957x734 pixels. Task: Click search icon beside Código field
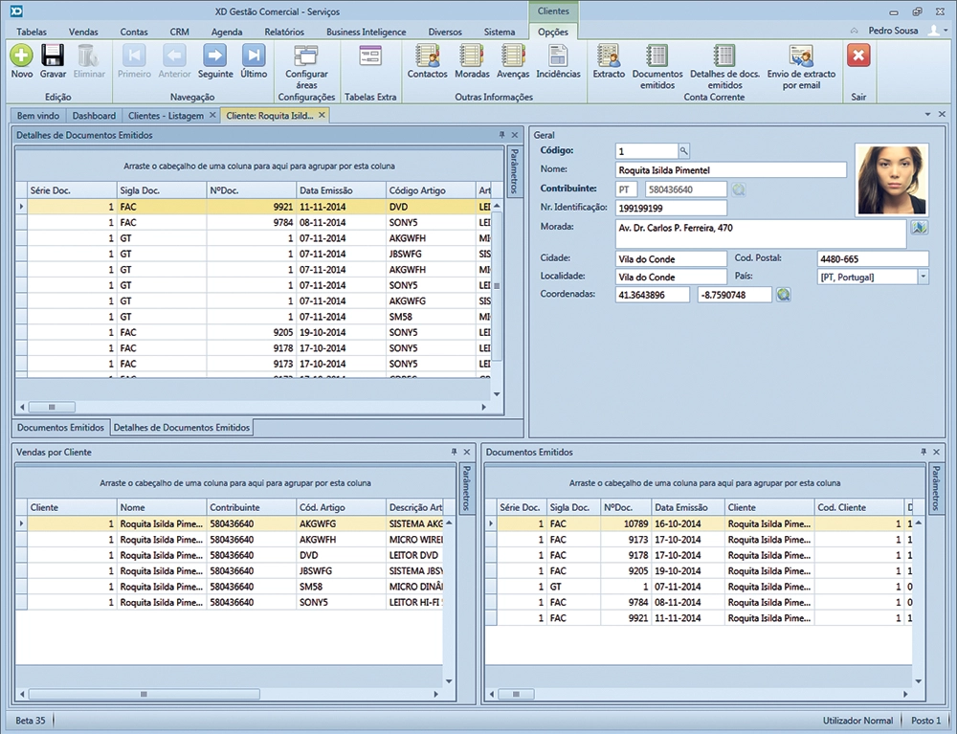(x=683, y=151)
